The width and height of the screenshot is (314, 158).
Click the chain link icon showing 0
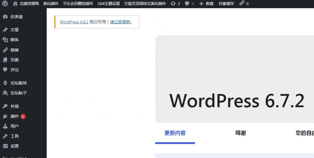(x=242, y=3)
